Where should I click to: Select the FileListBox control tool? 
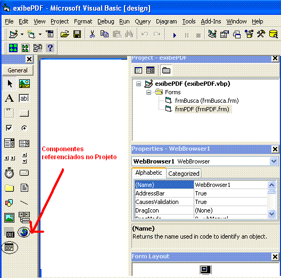tap(24, 188)
